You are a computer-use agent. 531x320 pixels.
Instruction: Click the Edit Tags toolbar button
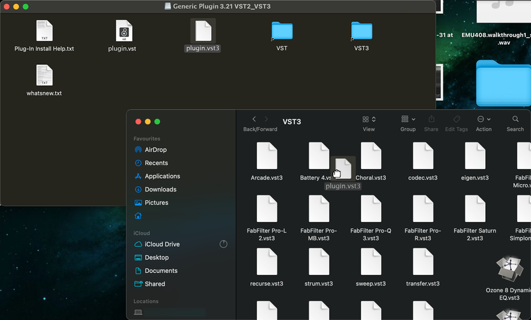(456, 119)
